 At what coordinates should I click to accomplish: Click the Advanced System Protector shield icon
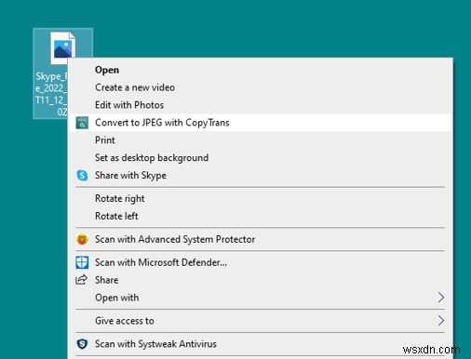(x=82, y=239)
